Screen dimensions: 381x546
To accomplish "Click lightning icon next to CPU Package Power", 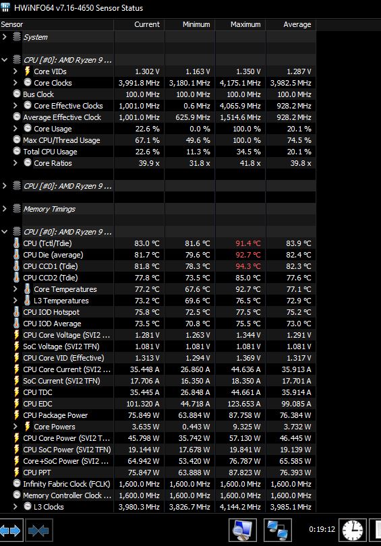I will [x=16, y=415].
